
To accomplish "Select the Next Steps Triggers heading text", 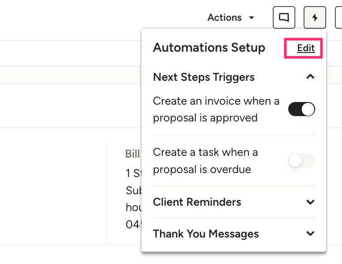I will [204, 77].
